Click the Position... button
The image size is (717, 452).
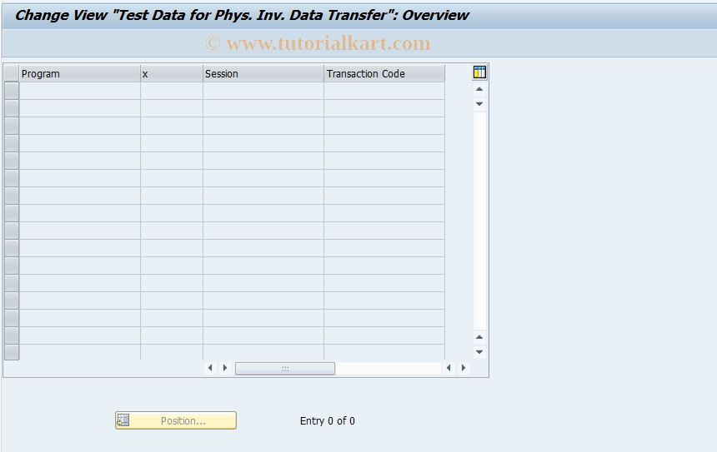176,420
